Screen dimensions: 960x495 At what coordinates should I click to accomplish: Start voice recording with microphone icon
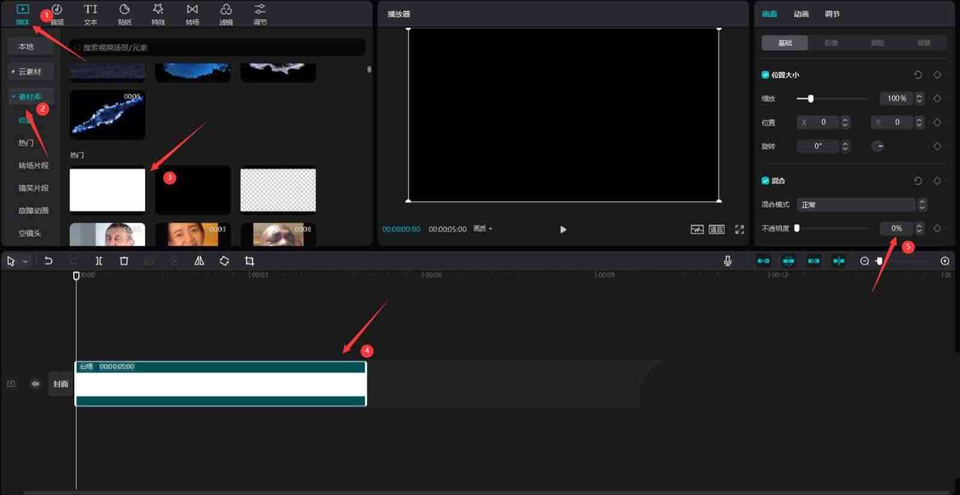tap(727, 261)
